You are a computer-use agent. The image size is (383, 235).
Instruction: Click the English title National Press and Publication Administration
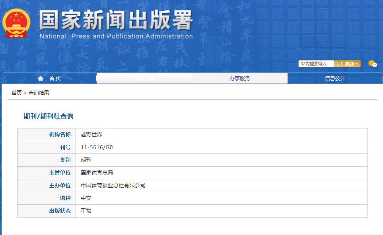(x=116, y=36)
